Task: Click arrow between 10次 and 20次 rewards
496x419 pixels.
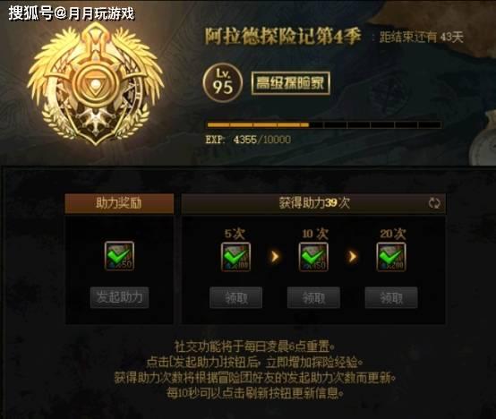Action: click(x=353, y=256)
